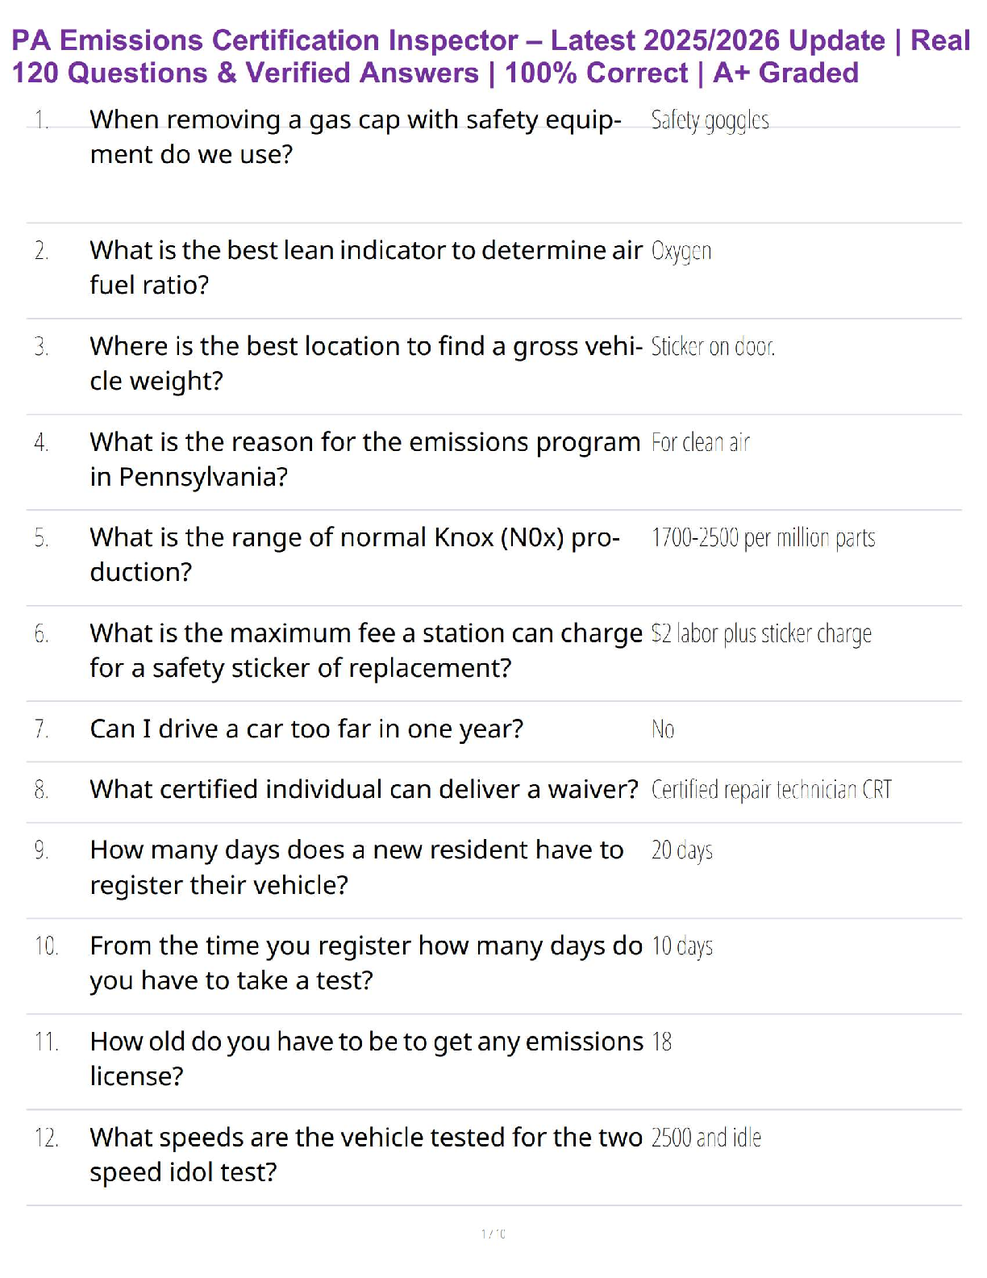Select the answer "Sticker on door."
The width and height of the screenshot is (987, 1278).
[712, 347]
